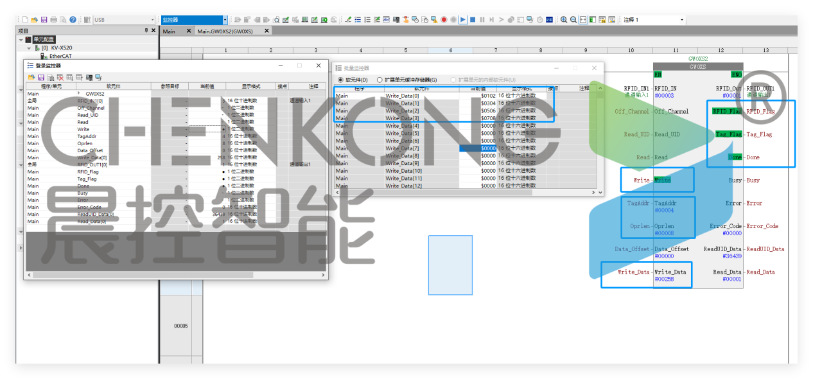Click red X delete icon in 登录监控器
Image resolution: width=813 pixels, height=379 pixels.
tap(60, 77)
